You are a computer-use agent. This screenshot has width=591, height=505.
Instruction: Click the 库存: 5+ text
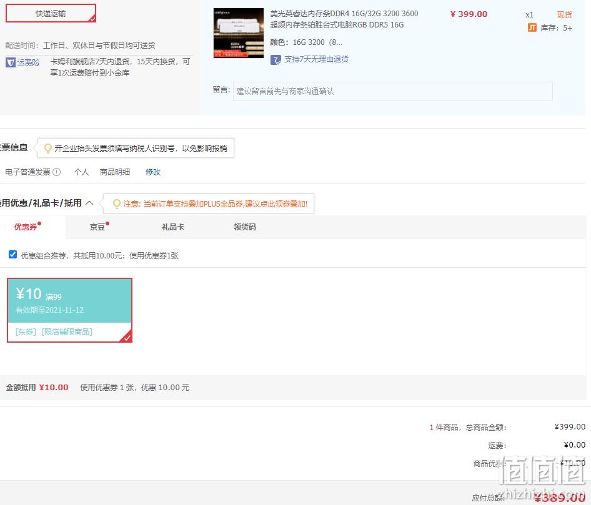tap(556, 28)
